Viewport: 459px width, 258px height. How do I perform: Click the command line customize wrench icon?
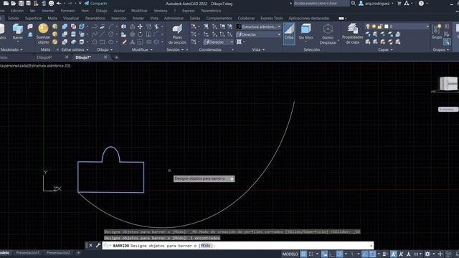pos(98,245)
